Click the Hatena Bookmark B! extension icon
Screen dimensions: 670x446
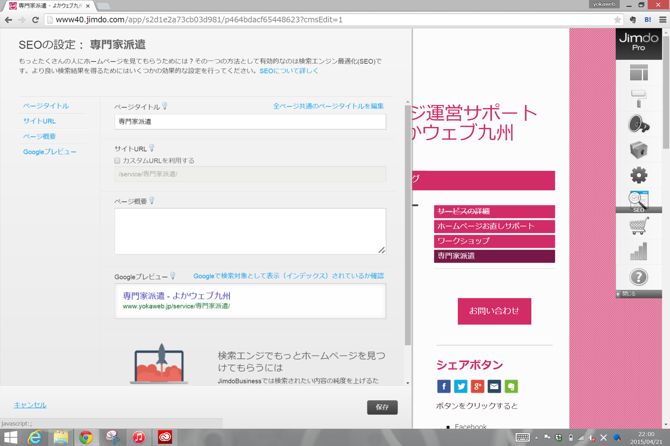point(648,20)
